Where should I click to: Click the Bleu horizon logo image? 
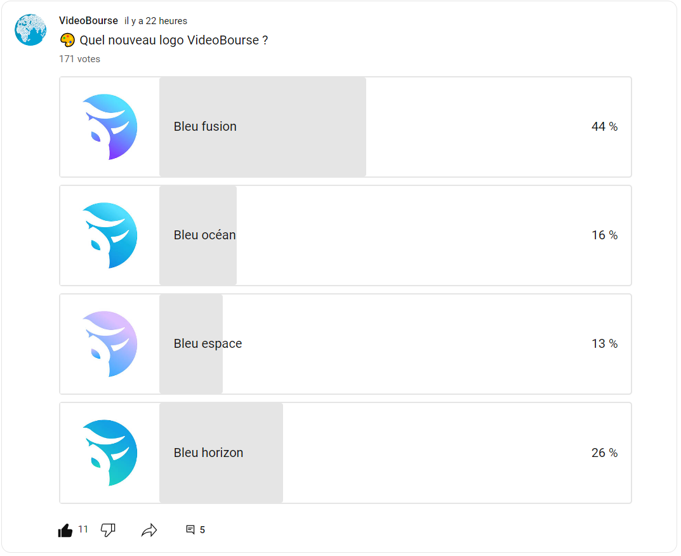click(x=110, y=453)
